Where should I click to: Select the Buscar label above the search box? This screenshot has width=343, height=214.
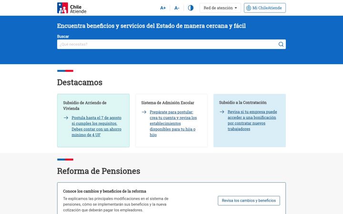click(63, 37)
